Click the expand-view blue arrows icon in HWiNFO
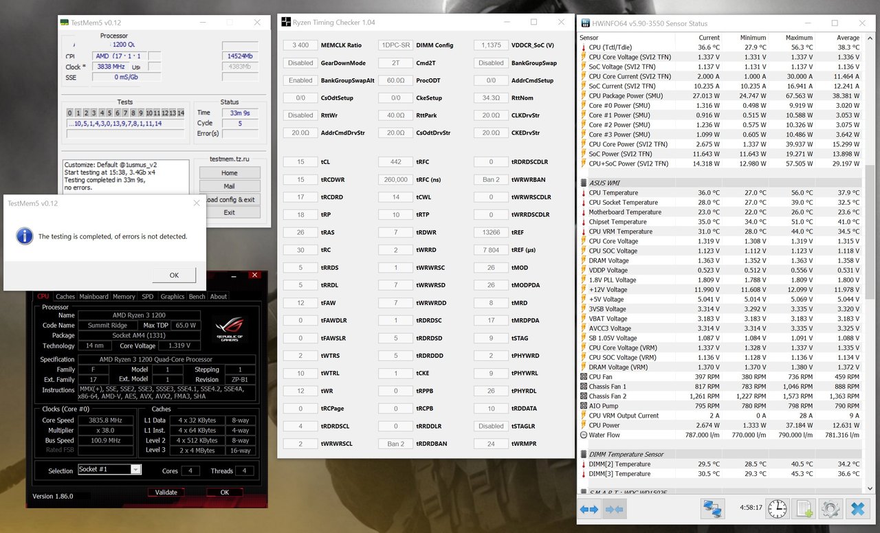Image resolution: width=880 pixels, height=533 pixels. click(x=589, y=509)
